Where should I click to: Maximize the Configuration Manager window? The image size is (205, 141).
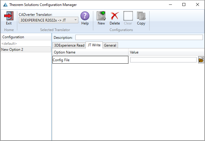click(184, 4)
